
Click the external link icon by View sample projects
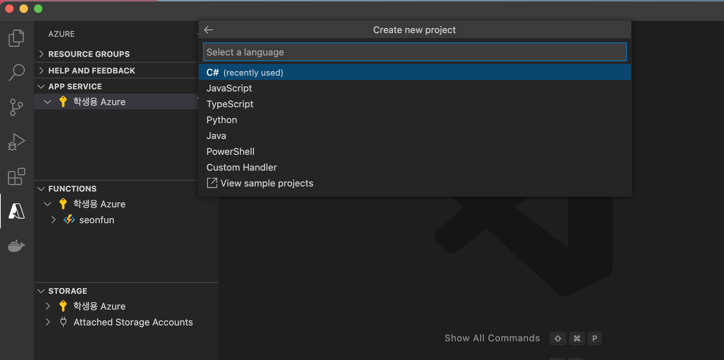click(212, 183)
